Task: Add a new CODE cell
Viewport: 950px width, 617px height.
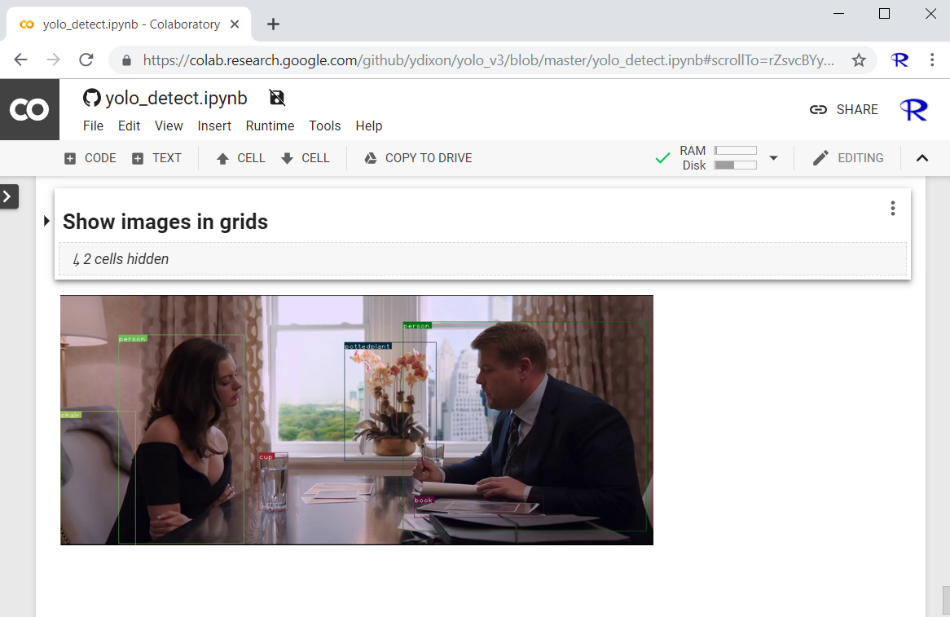Action: point(90,158)
